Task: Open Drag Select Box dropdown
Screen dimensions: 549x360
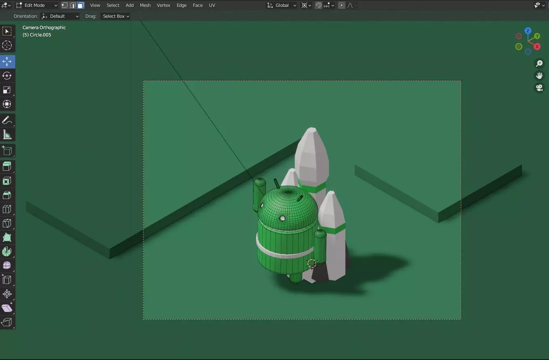Action: tap(115, 16)
